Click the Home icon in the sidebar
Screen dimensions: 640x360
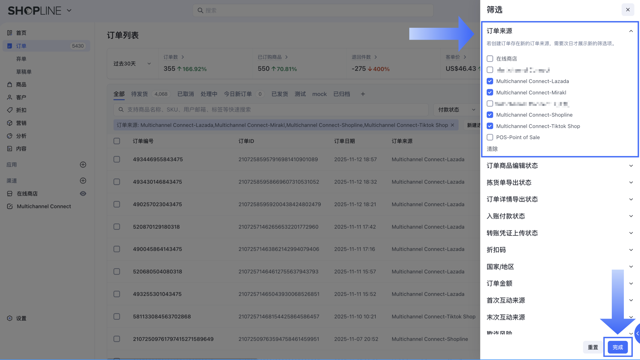(x=10, y=33)
